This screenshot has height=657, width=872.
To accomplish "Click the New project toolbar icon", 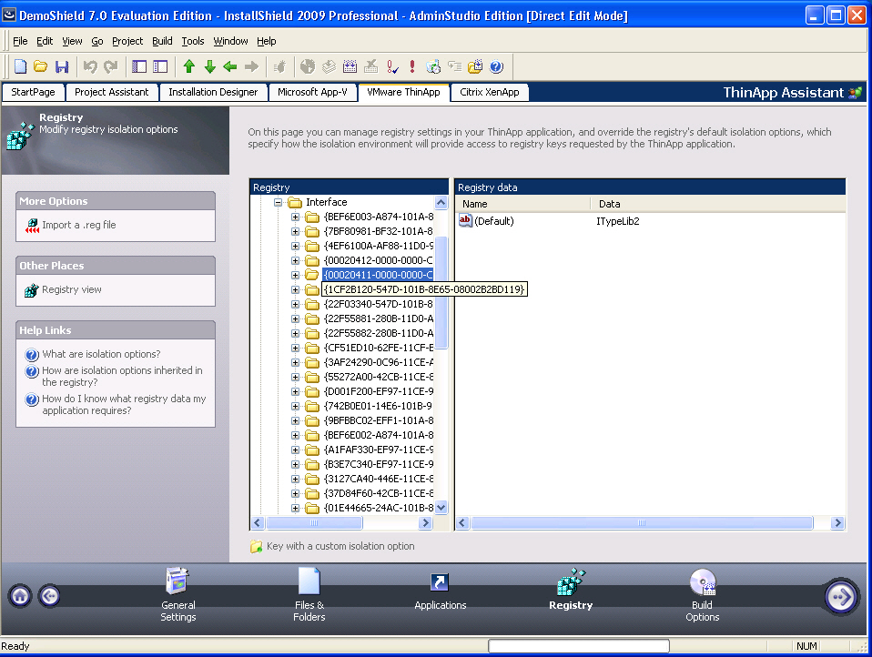I will [20, 66].
